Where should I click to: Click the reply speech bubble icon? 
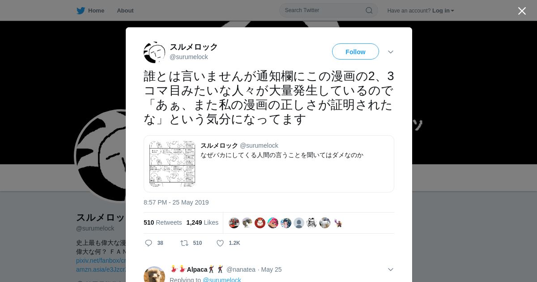click(149, 243)
